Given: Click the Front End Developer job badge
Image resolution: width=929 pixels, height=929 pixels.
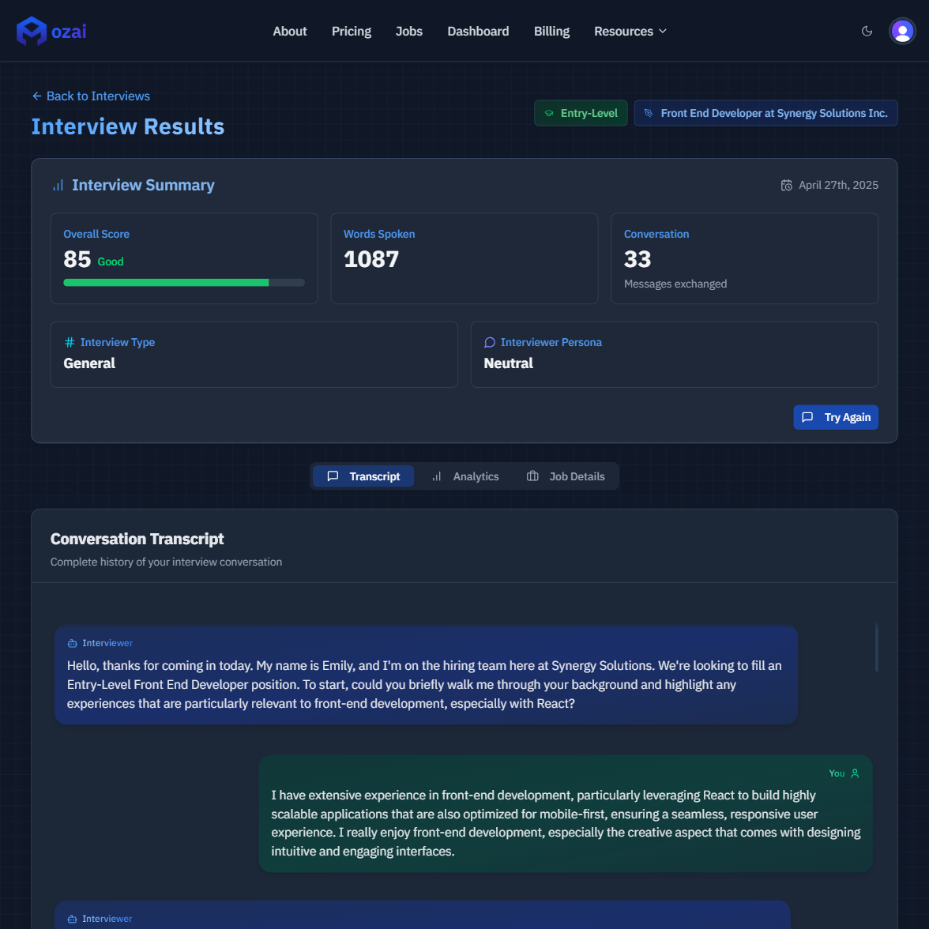Looking at the screenshot, I should coord(765,113).
